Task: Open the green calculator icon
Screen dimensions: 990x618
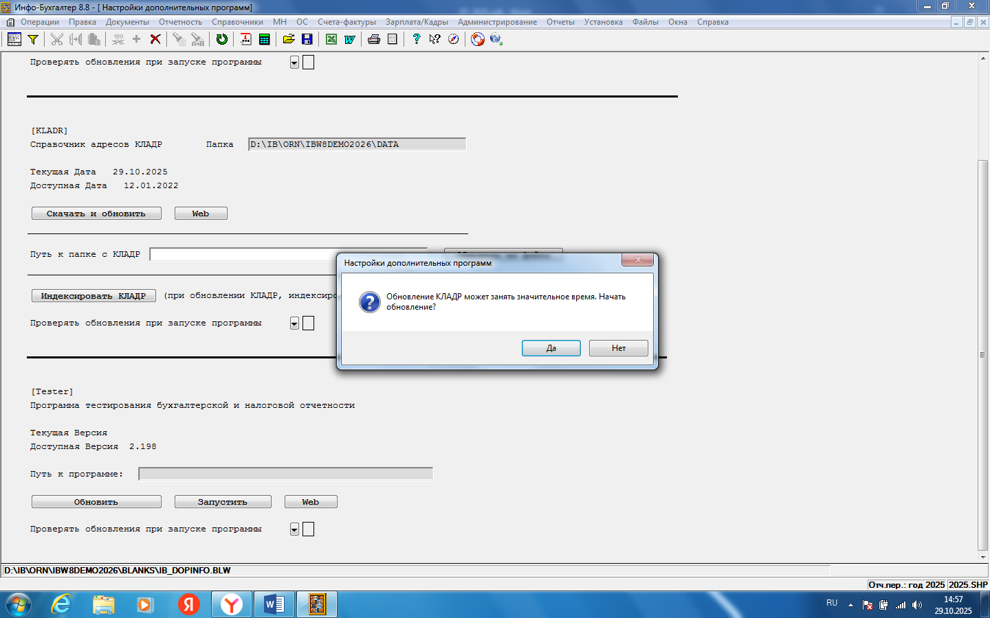Action: (x=264, y=39)
